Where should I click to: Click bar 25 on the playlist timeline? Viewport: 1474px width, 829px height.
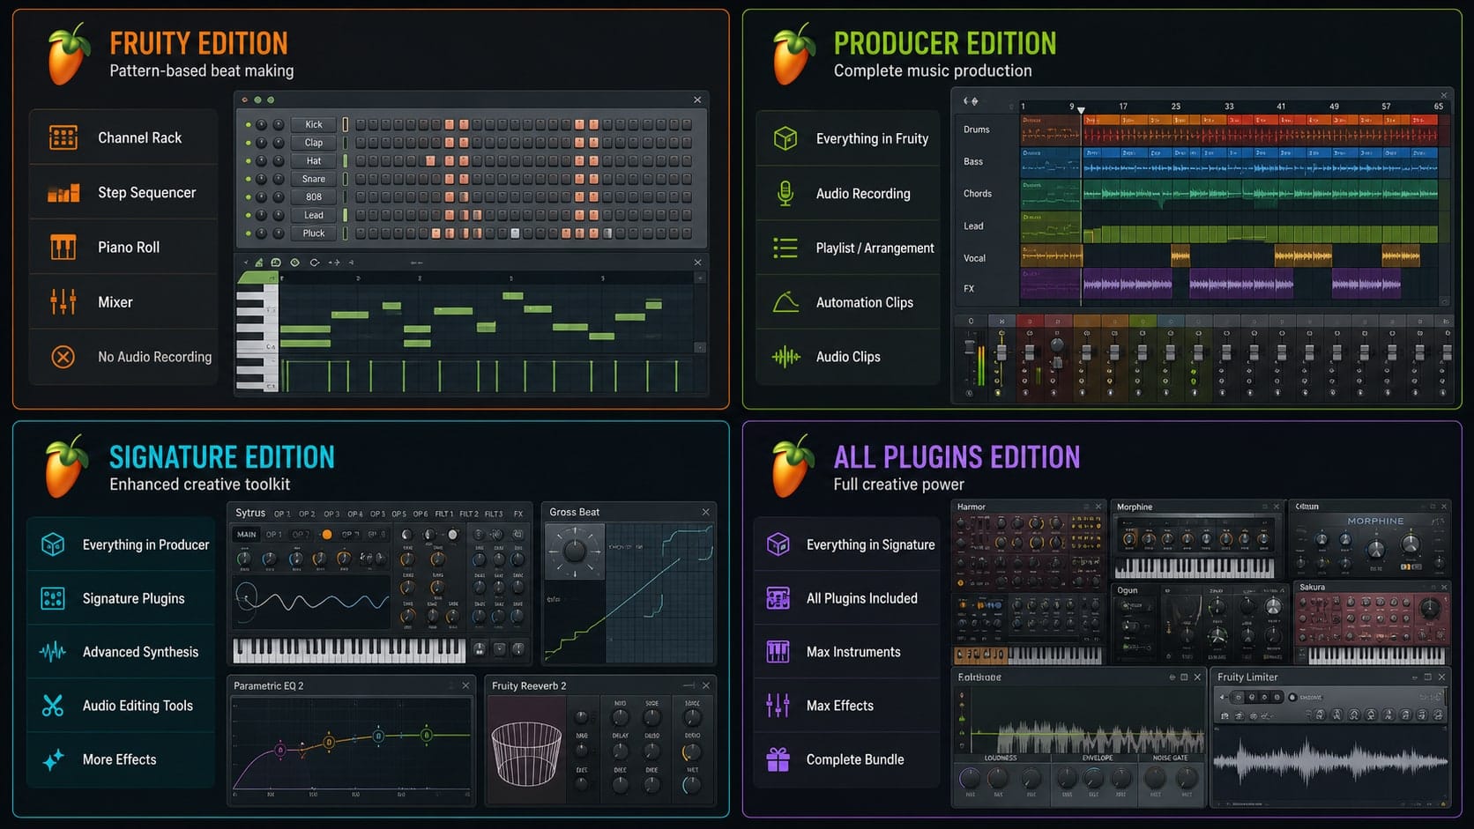[x=1176, y=106]
